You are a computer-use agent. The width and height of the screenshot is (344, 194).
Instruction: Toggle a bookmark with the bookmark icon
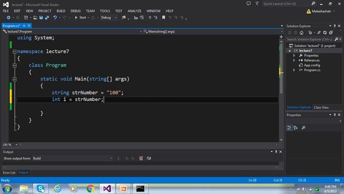click(x=163, y=18)
